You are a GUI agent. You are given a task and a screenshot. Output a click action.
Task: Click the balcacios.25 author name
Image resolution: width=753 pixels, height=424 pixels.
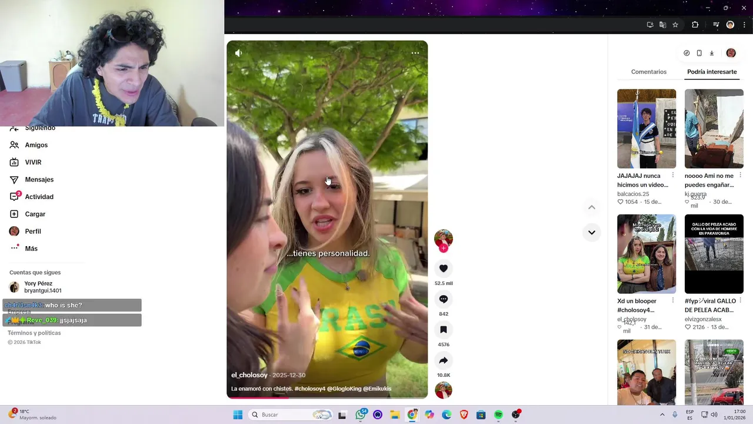point(633,194)
